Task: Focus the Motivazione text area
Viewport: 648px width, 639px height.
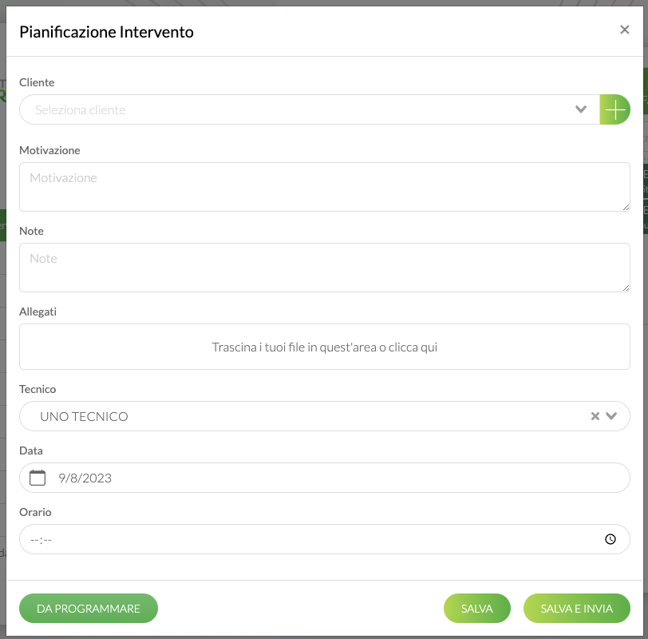Action: coord(325,187)
